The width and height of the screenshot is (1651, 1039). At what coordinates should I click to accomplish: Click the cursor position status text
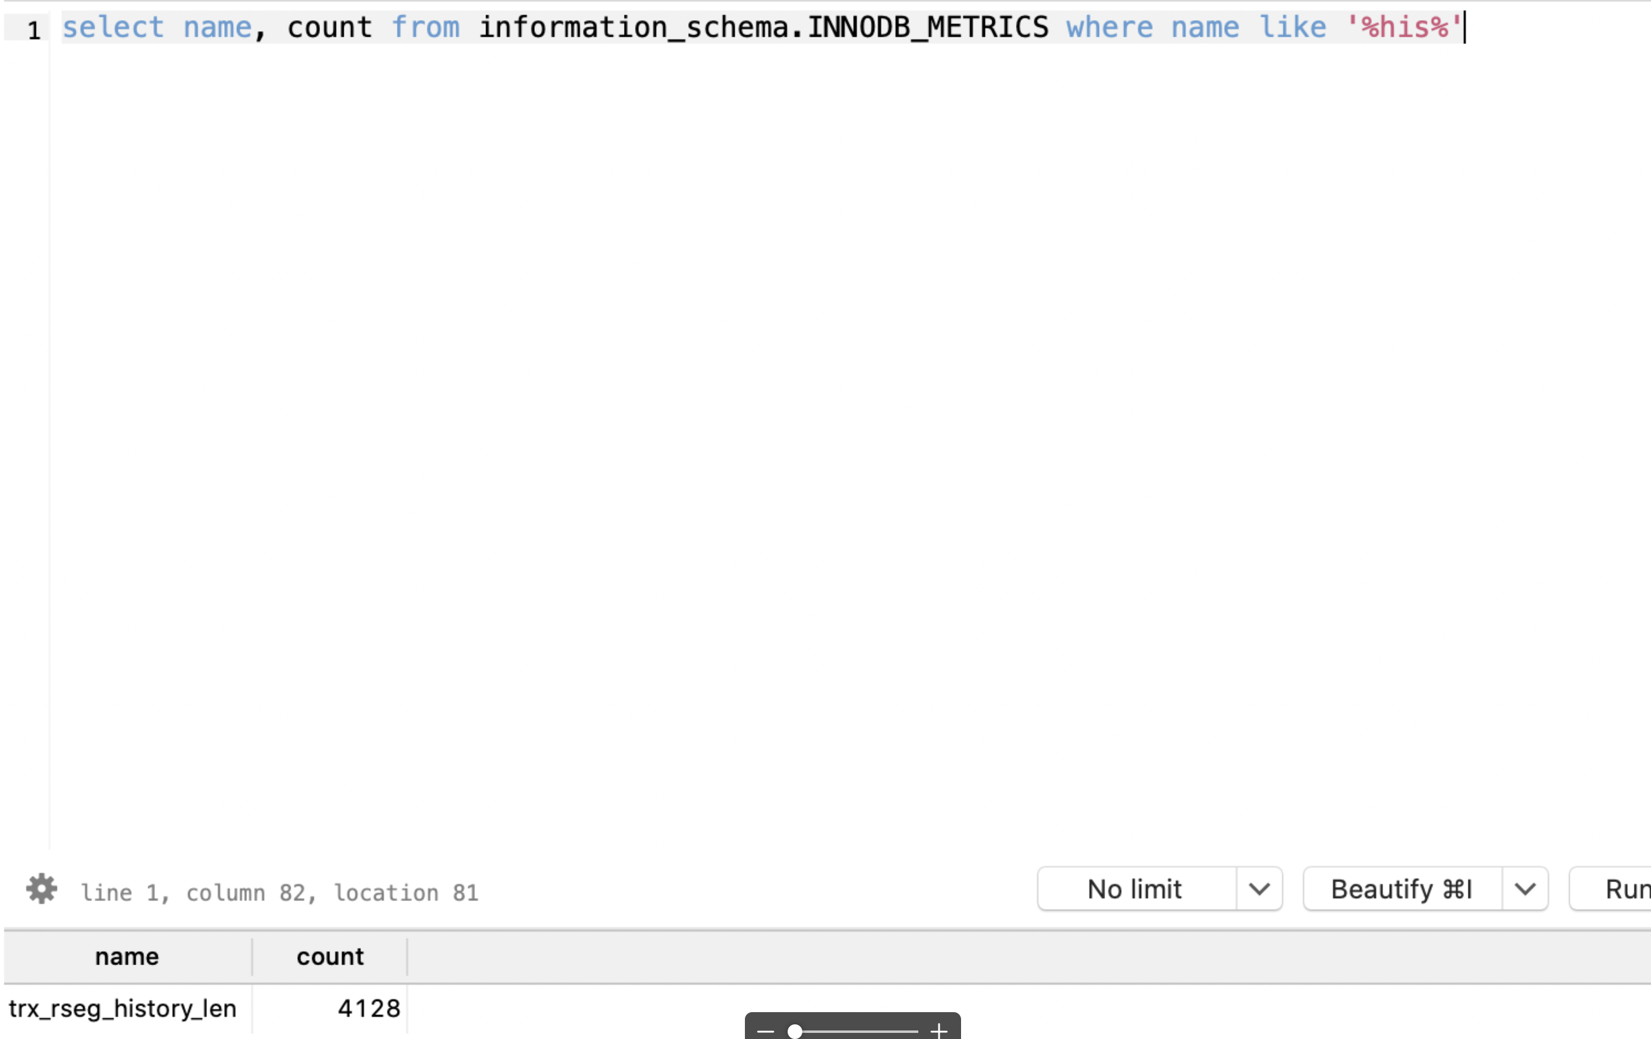coord(280,892)
